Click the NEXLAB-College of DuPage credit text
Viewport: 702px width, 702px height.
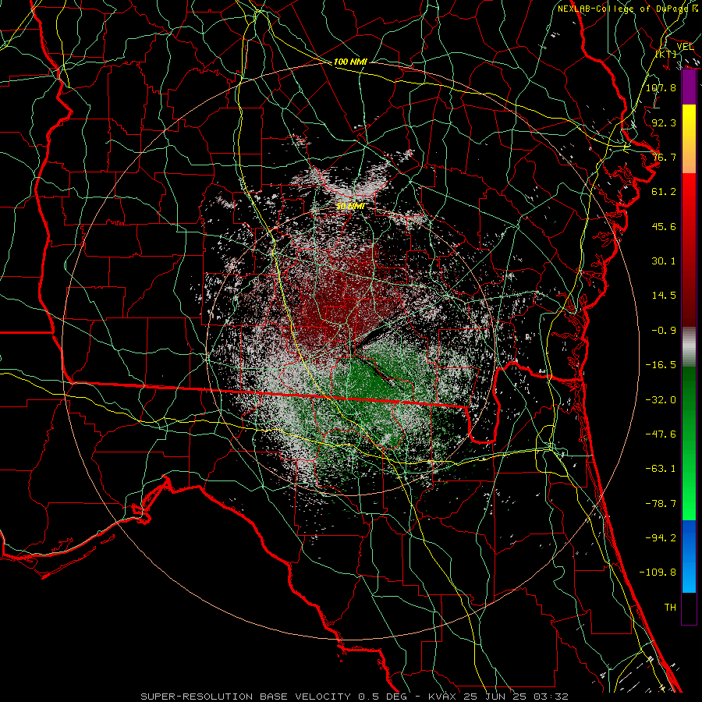pyautogui.click(x=627, y=9)
